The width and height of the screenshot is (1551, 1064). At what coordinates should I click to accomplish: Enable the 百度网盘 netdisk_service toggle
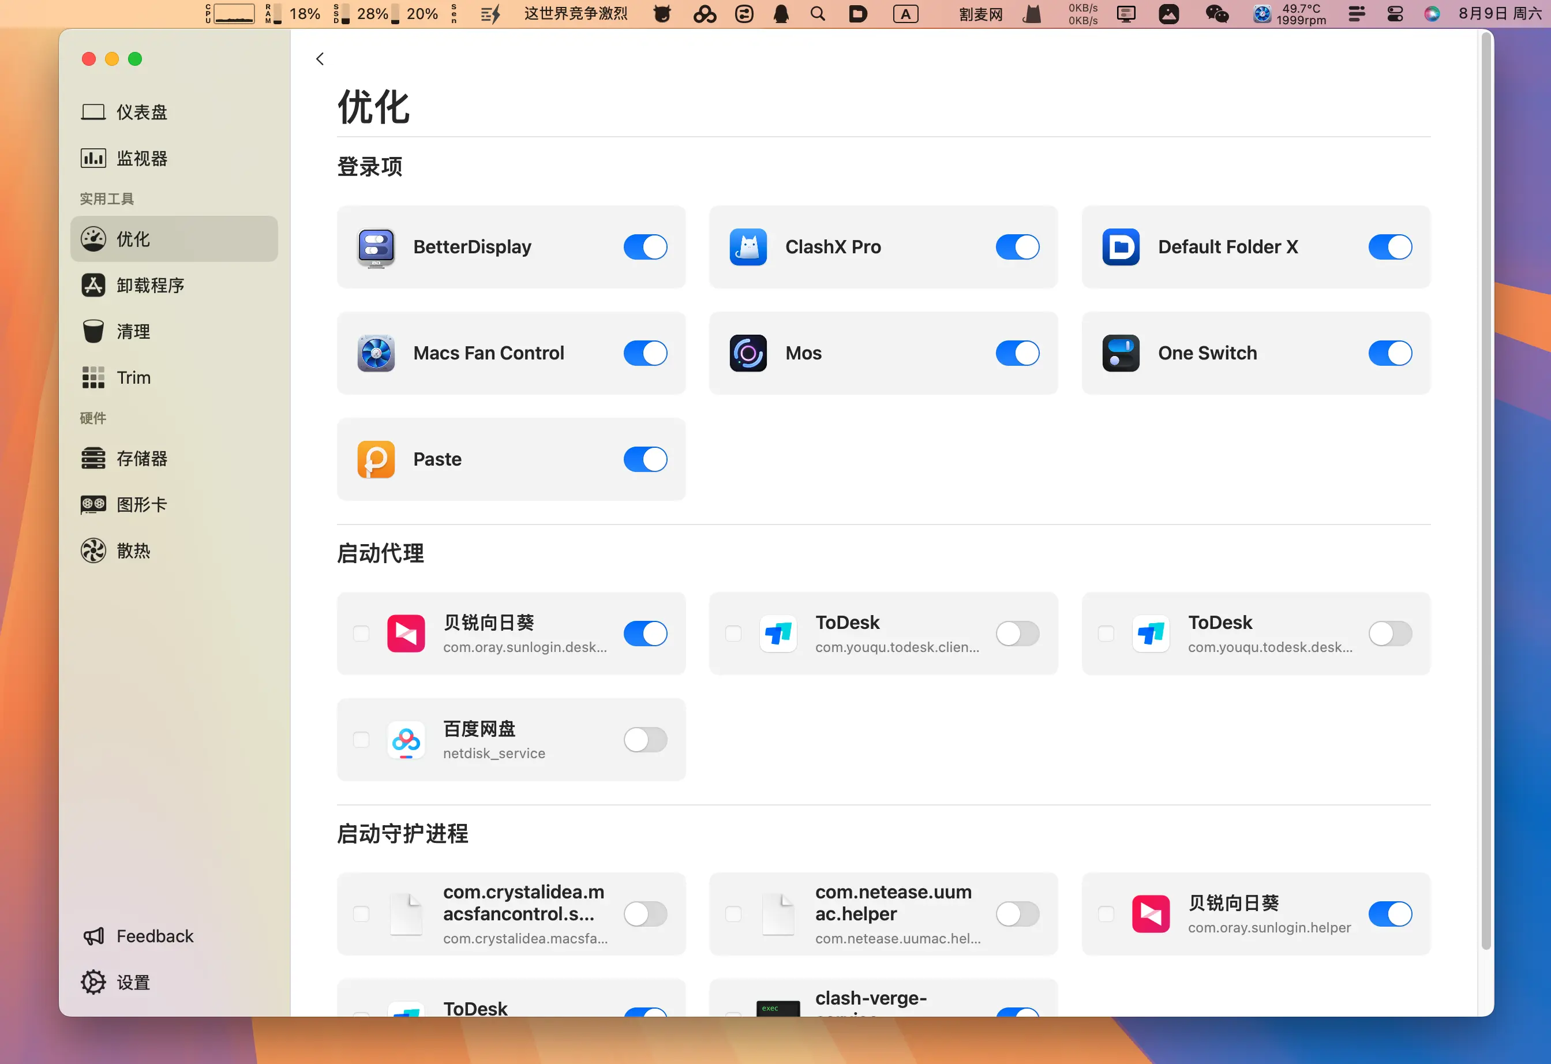click(645, 740)
